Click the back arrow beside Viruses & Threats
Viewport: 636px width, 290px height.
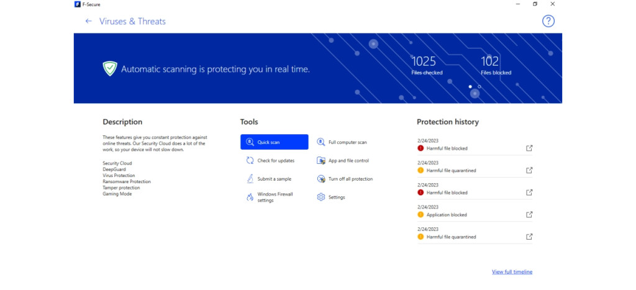pos(89,21)
